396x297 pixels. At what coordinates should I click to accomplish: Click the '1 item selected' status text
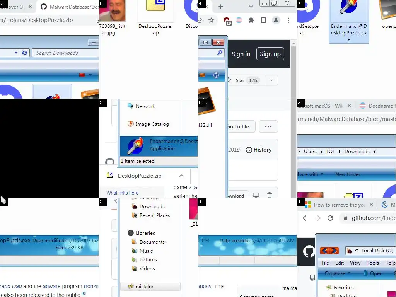click(x=138, y=161)
